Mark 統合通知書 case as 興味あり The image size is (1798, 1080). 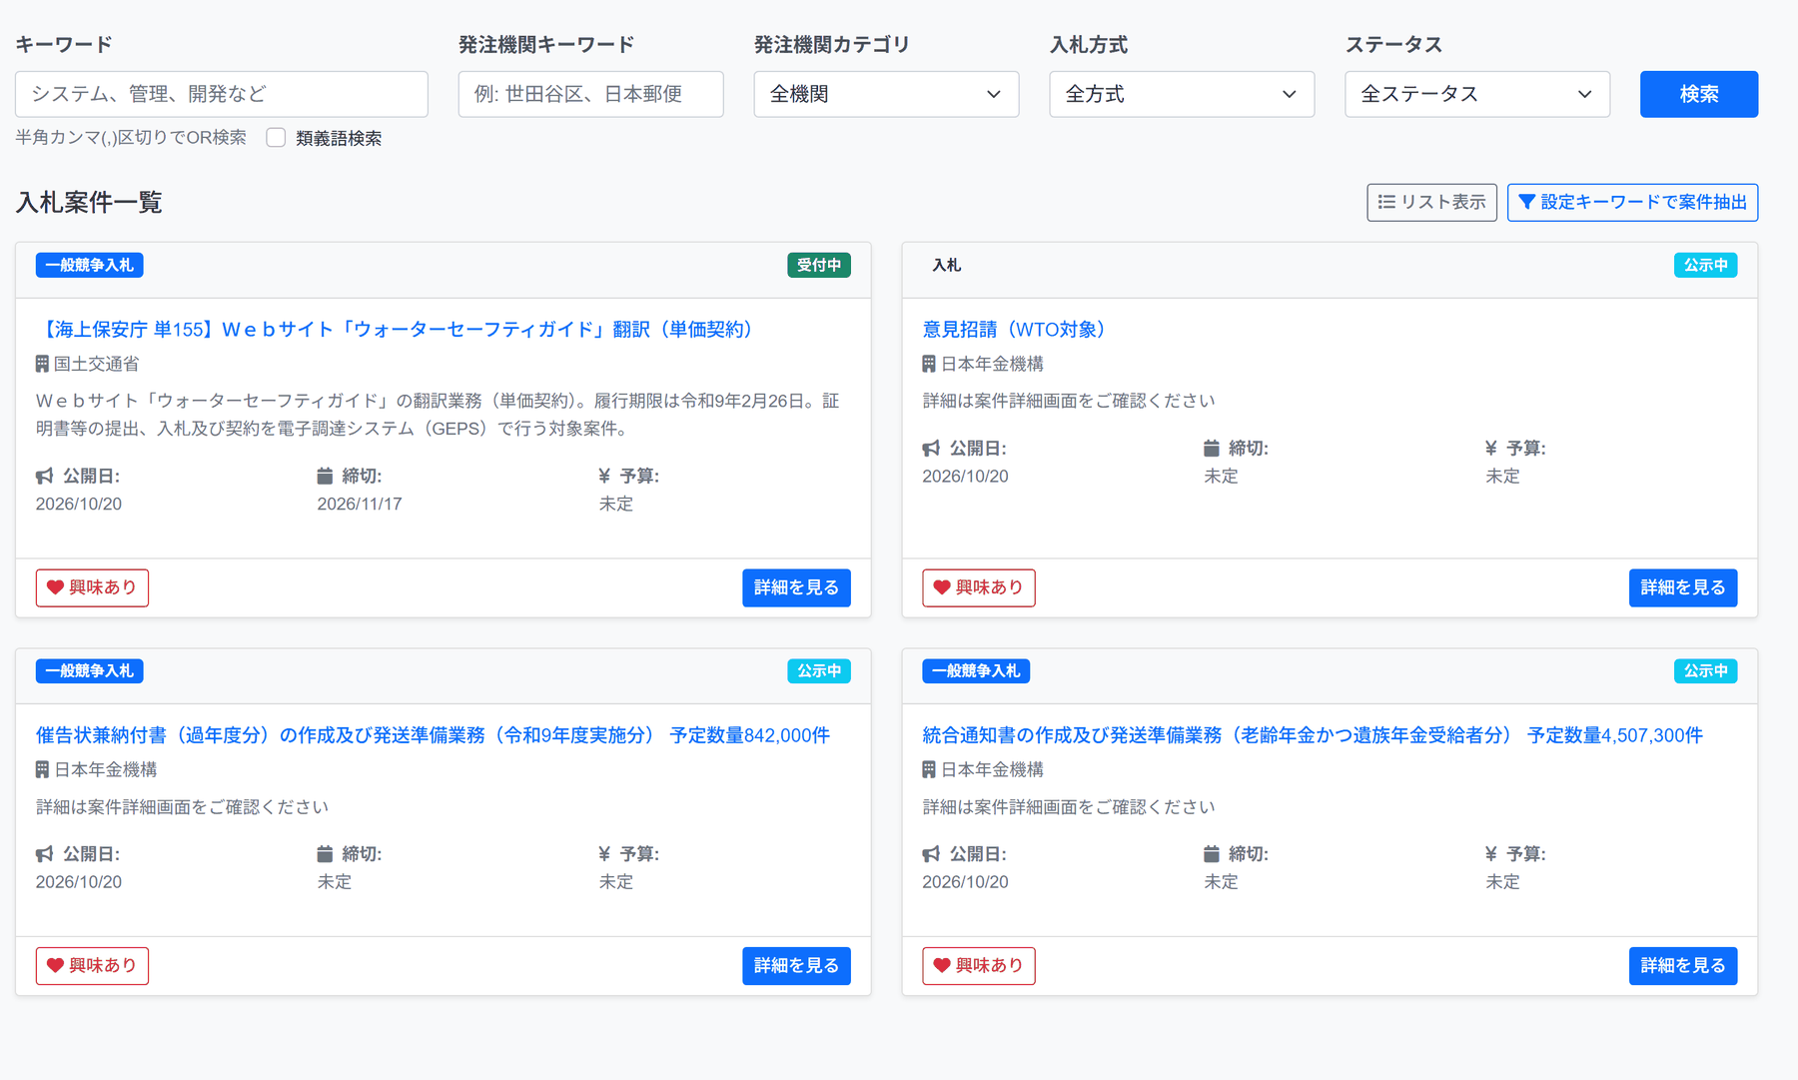(x=979, y=966)
